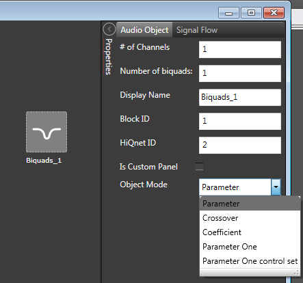Grab the dropdown list resize grip
Screen dimensions: 303x283
[x=296, y=272]
